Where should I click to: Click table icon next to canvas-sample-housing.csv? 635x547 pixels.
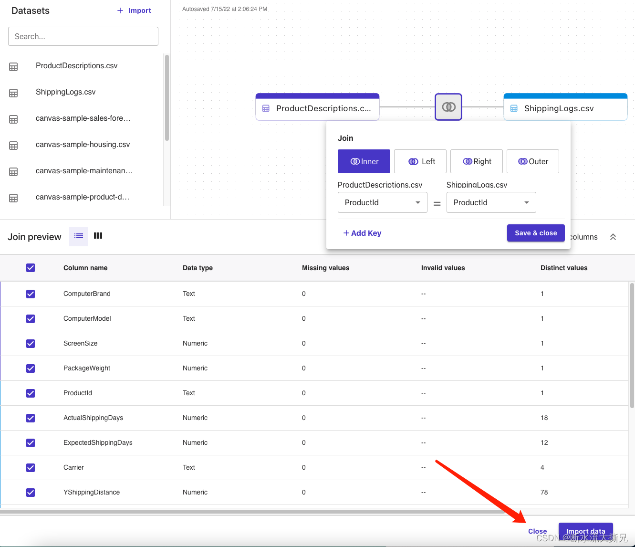pos(13,146)
